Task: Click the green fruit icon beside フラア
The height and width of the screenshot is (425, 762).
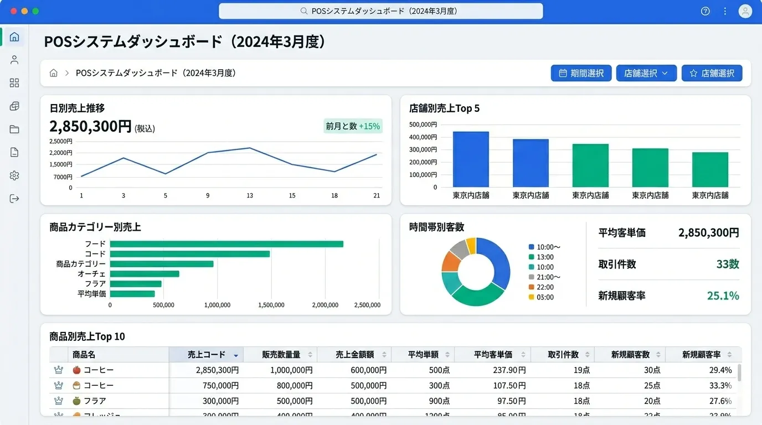Action: 77,401
